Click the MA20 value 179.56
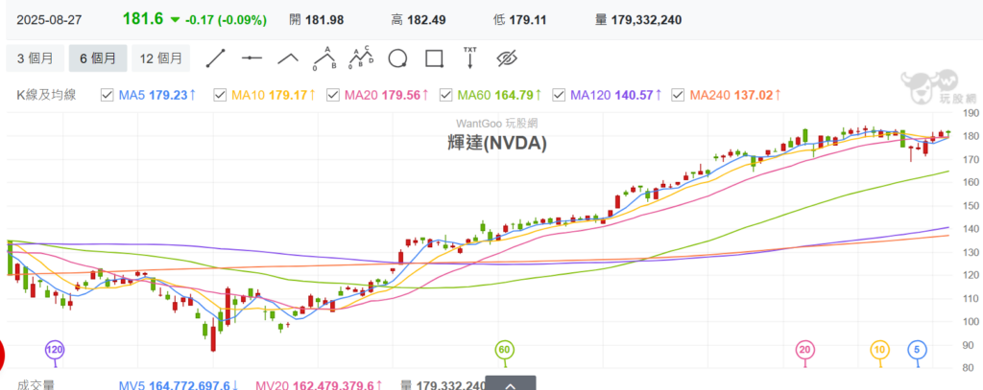Image resolution: width=983 pixels, height=390 pixels. (400, 95)
